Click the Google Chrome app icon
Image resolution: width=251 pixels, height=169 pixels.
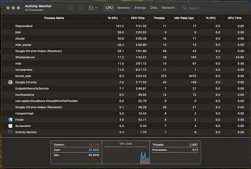click(10, 82)
